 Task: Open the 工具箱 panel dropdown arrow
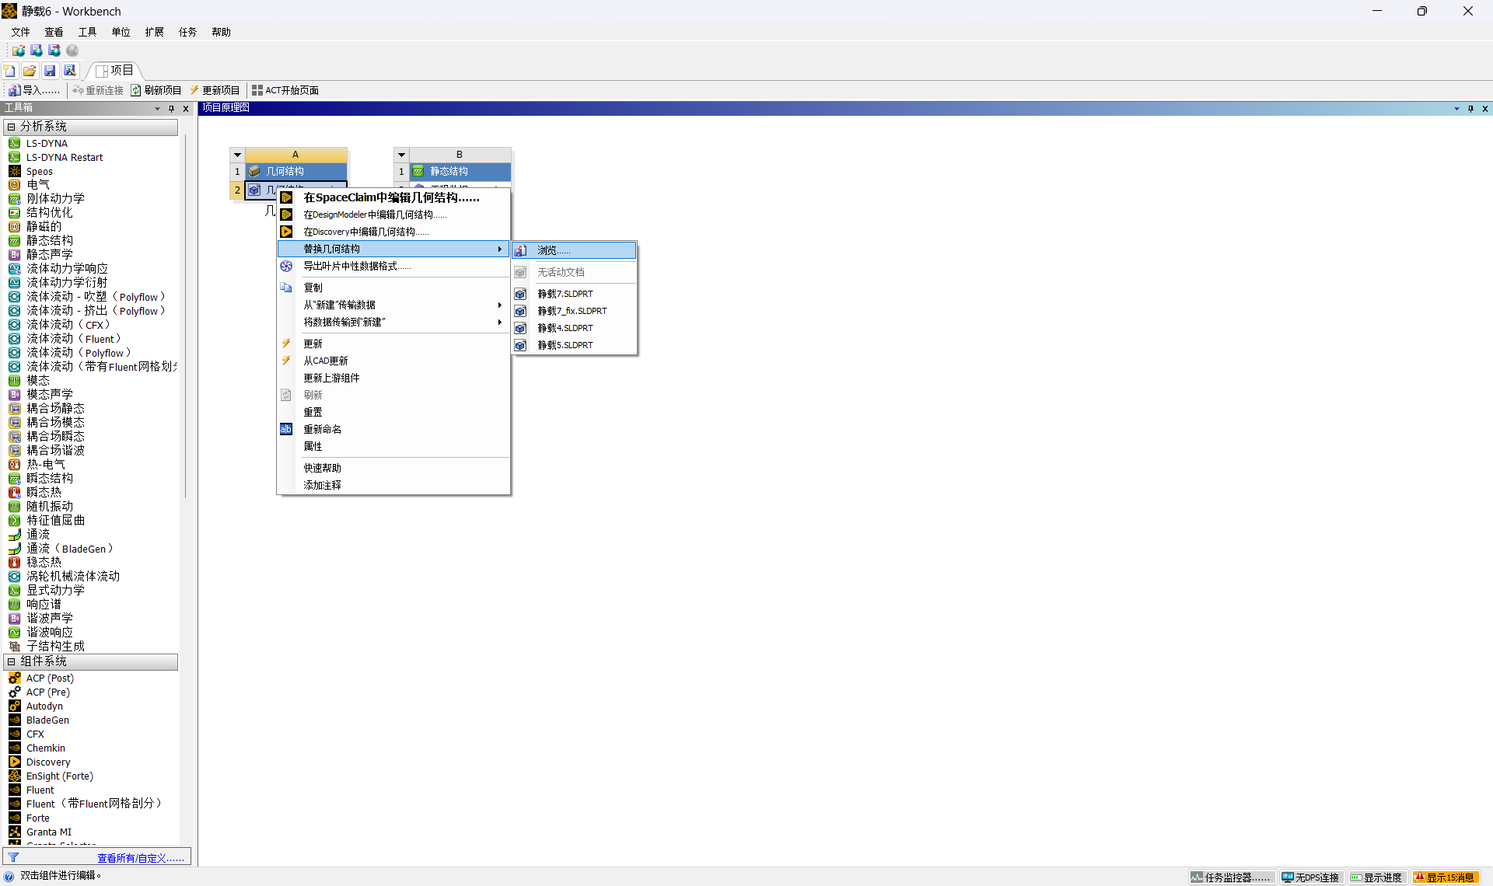coord(157,109)
